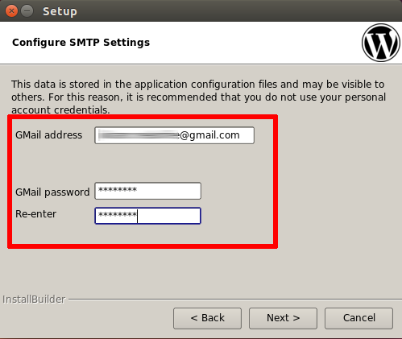Click the InstallBuilder text at bottom
The width and height of the screenshot is (402, 339).
tap(34, 300)
